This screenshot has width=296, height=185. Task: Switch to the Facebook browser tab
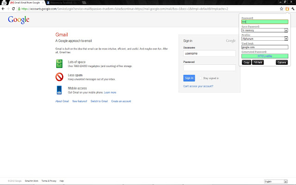[63, 3]
